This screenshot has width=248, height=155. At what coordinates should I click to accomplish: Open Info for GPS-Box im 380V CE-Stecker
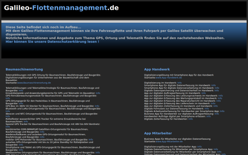(x=97, y=106)
